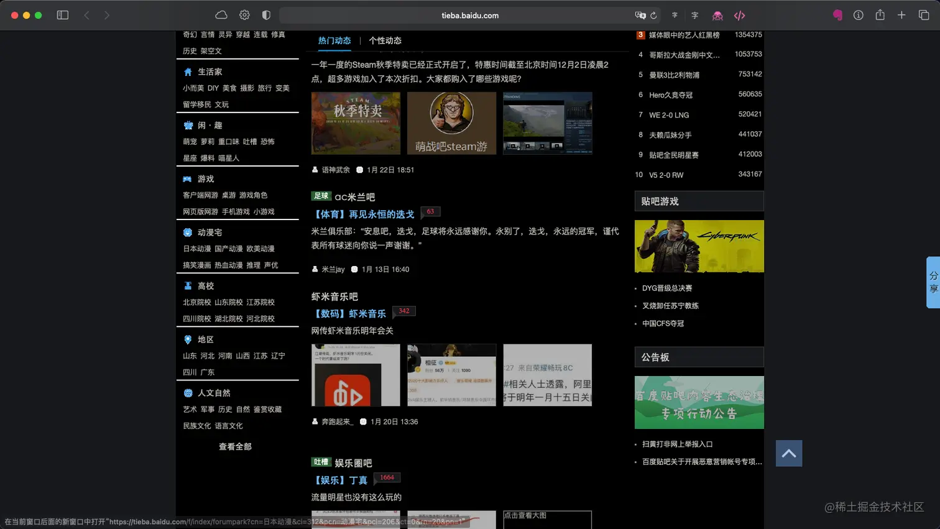Click the house icon beside 生活家

(x=188, y=72)
